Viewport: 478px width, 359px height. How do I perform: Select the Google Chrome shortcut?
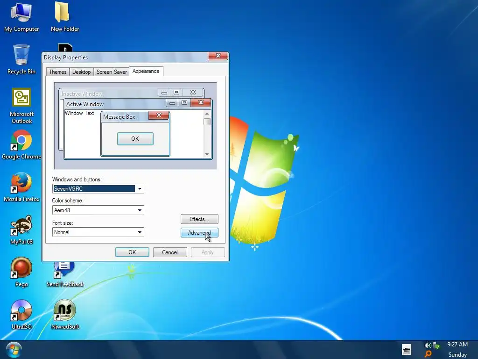click(21, 145)
